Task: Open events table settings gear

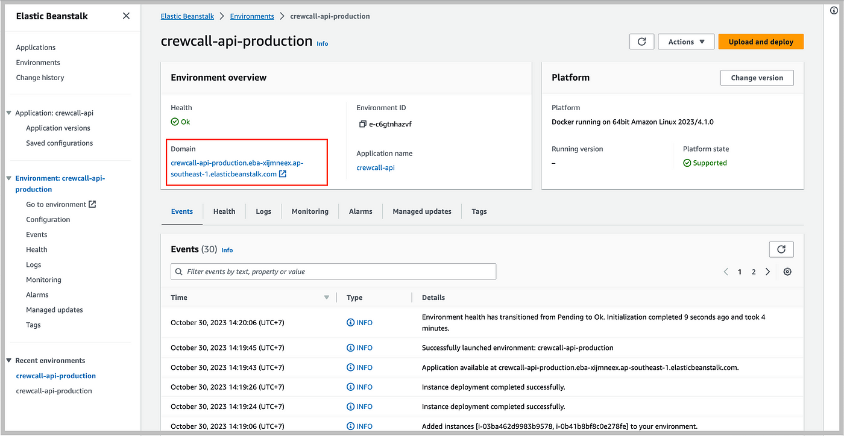Action: pyautogui.click(x=787, y=272)
